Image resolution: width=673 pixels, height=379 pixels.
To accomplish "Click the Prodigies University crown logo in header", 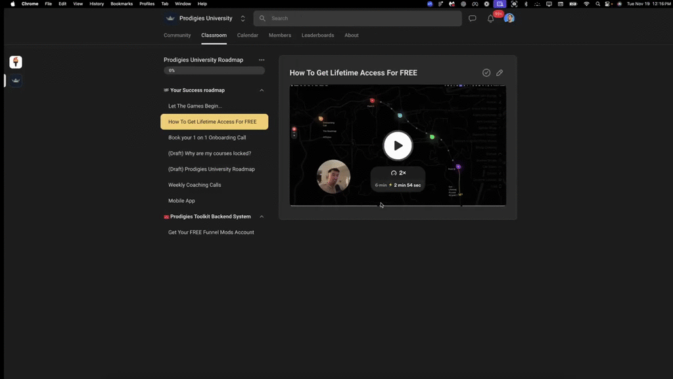I will 170,18.
